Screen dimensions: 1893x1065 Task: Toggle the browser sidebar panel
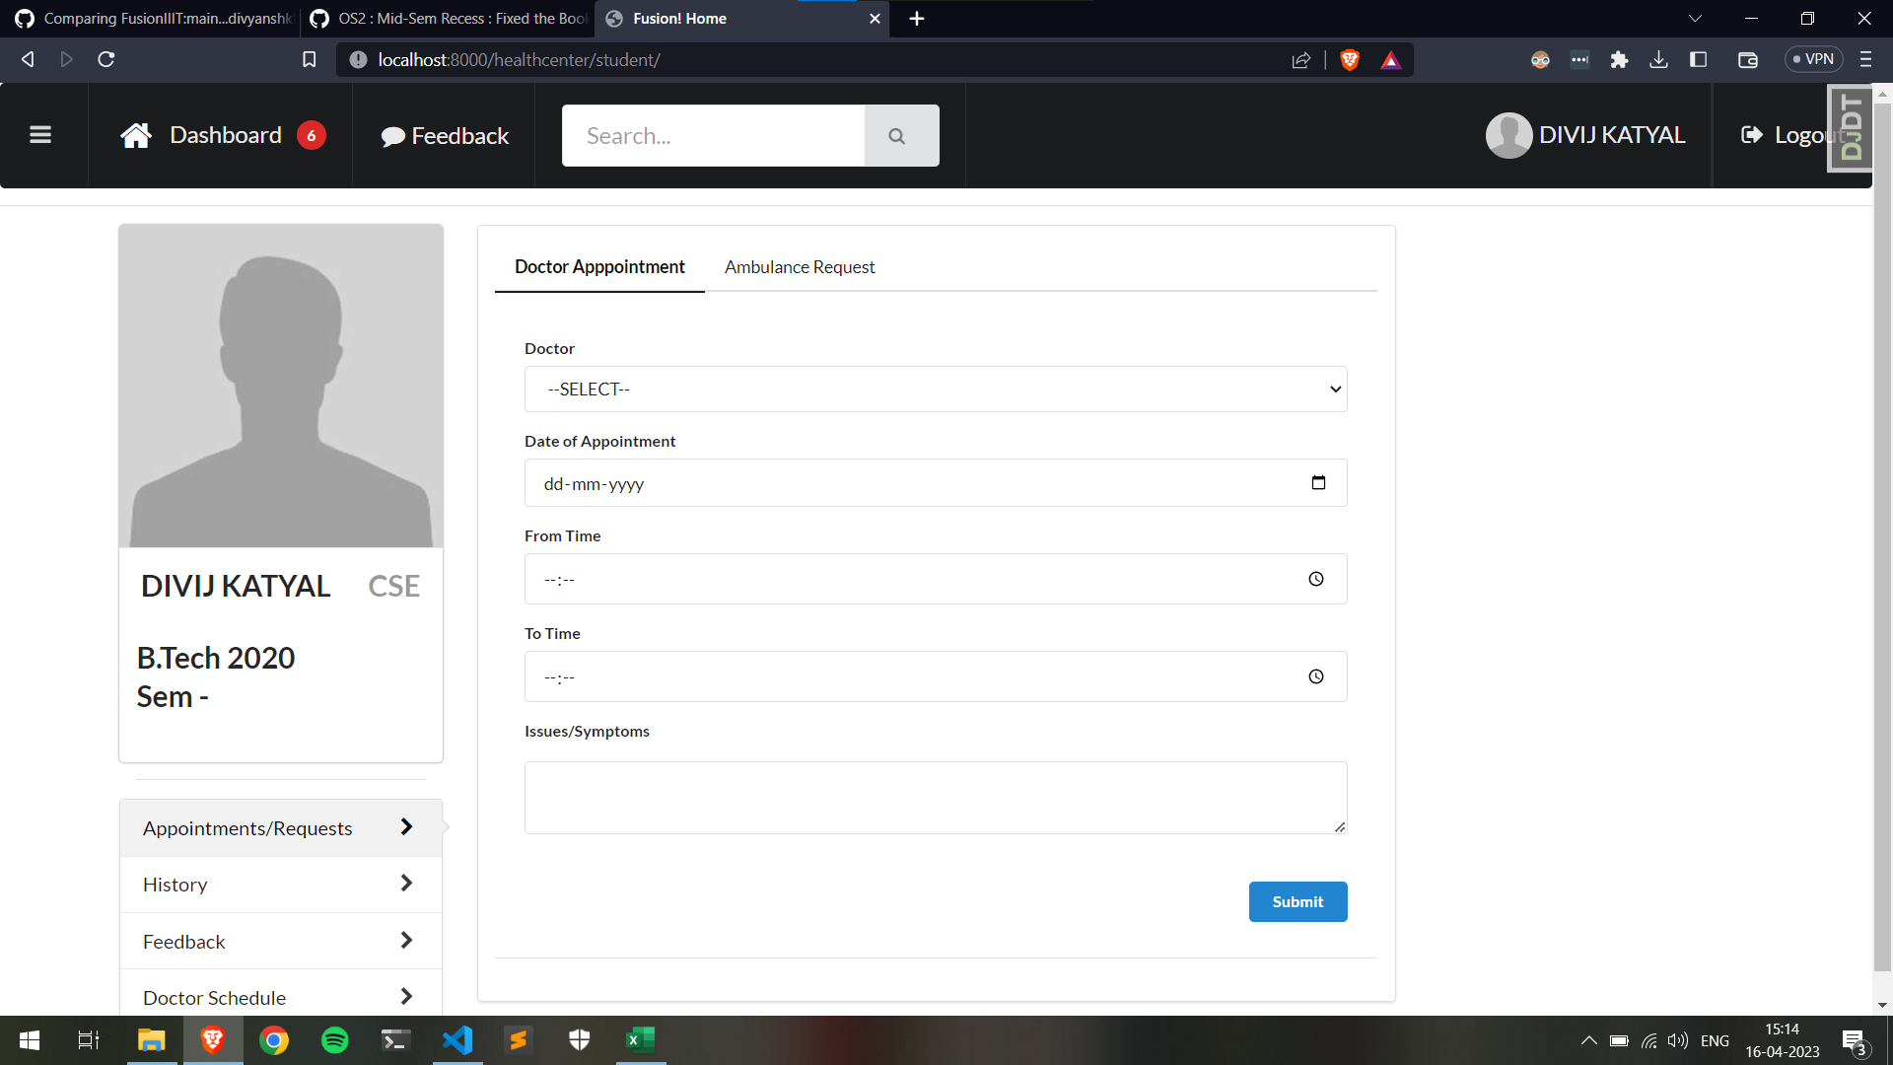1698,60
